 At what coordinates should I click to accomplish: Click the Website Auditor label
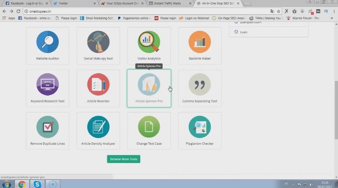coord(47,59)
